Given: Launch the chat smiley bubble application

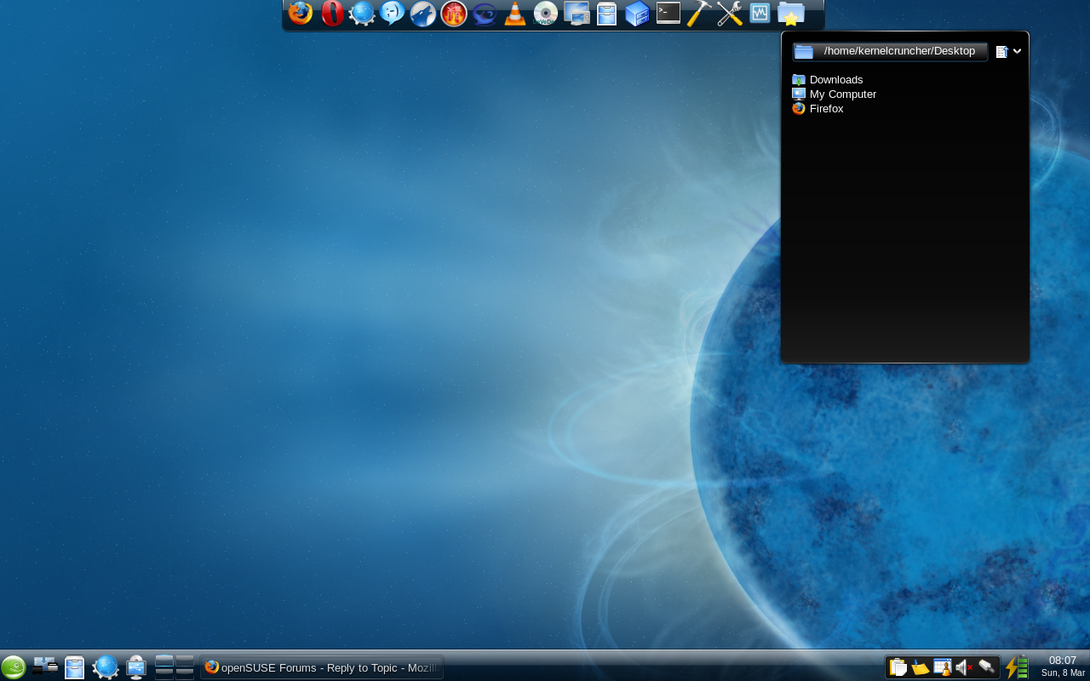Looking at the screenshot, I should point(393,14).
